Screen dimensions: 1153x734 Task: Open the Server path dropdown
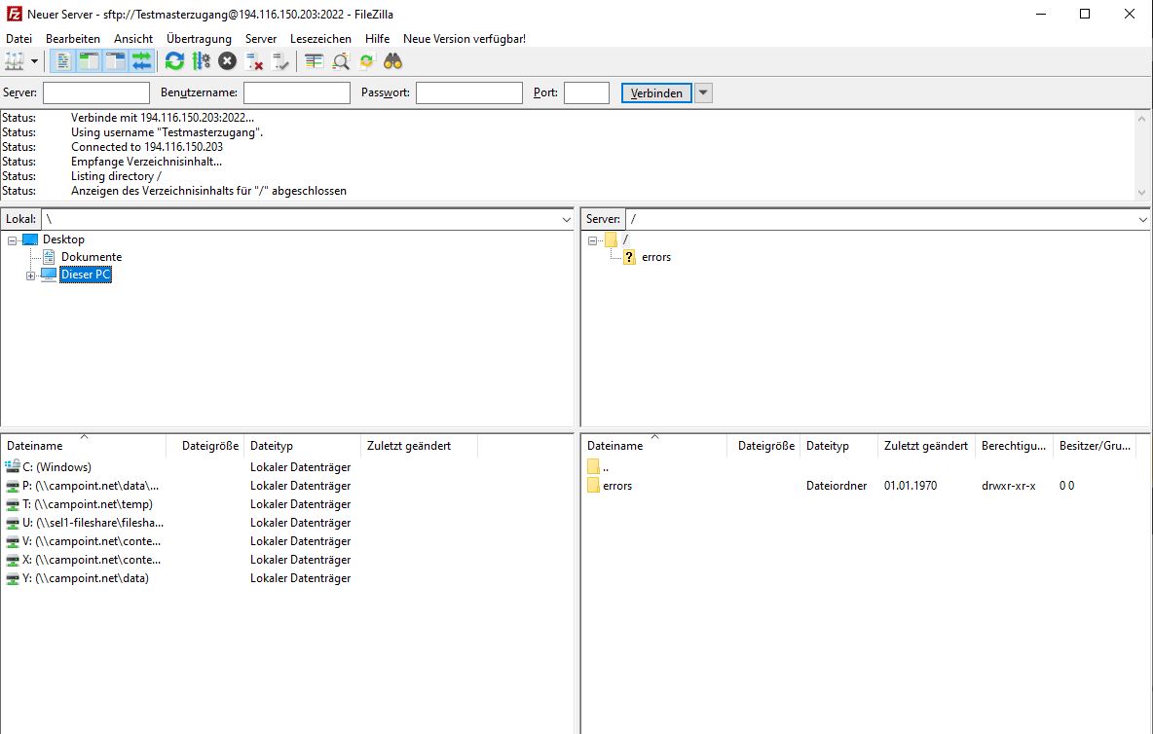coord(1142,220)
